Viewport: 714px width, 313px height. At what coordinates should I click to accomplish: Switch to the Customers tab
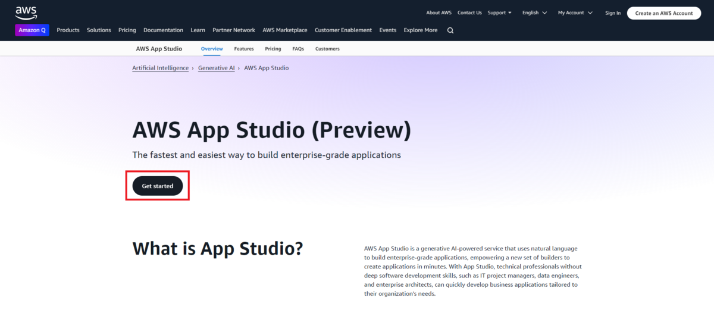click(327, 49)
